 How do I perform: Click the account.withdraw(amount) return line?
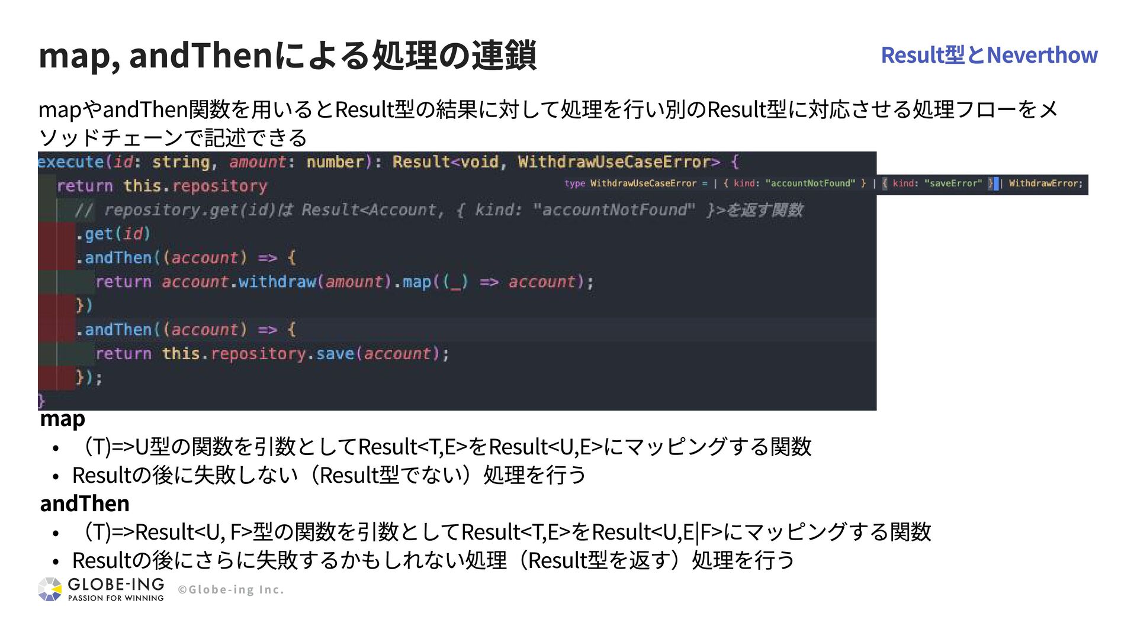(x=343, y=282)
